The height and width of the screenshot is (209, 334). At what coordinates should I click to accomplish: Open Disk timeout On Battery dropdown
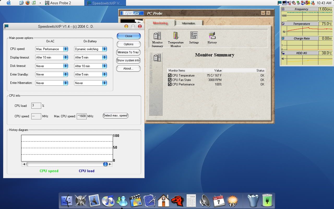click(91, 66)
